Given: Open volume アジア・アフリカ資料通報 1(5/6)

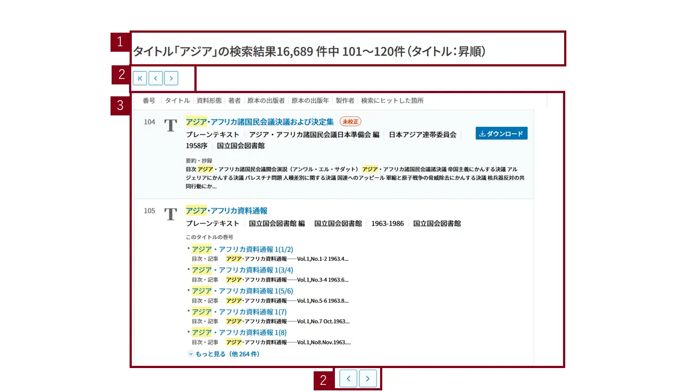Looking at the screenshot, I should [242, 291].
